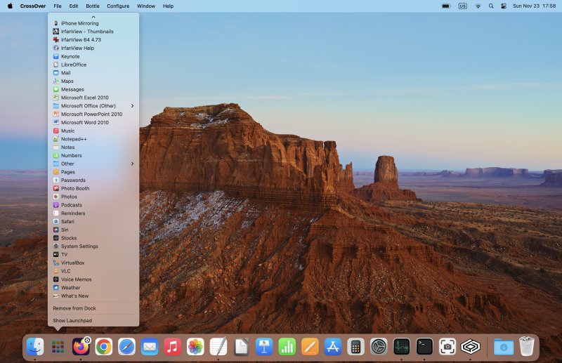The height and width of the screenshot is (363, 562).
Task: Click the Keynote icon in the Dock
Action: coord(264,346)
